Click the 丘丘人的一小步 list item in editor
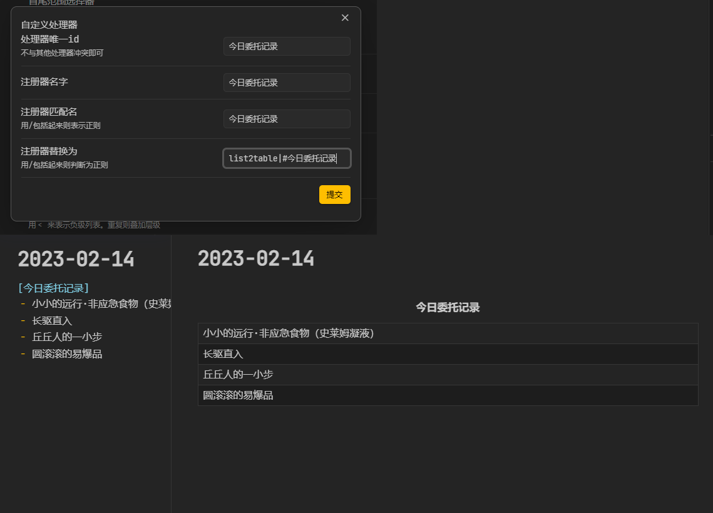 point(67,337)
